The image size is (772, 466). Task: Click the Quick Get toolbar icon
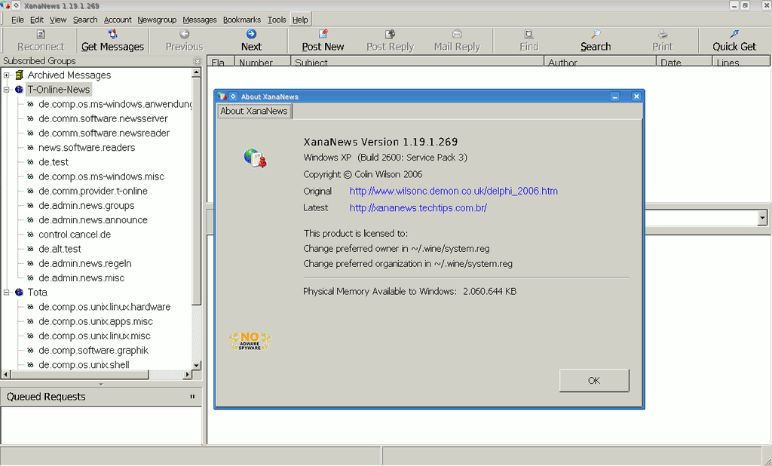(x=734, y=34)
